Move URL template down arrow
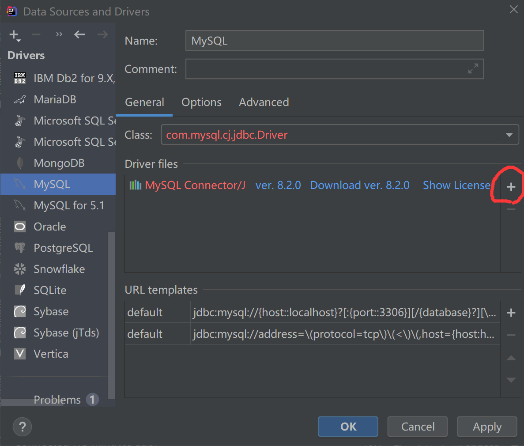Viewport: 524px width, 446px height. tap(511, 380)
